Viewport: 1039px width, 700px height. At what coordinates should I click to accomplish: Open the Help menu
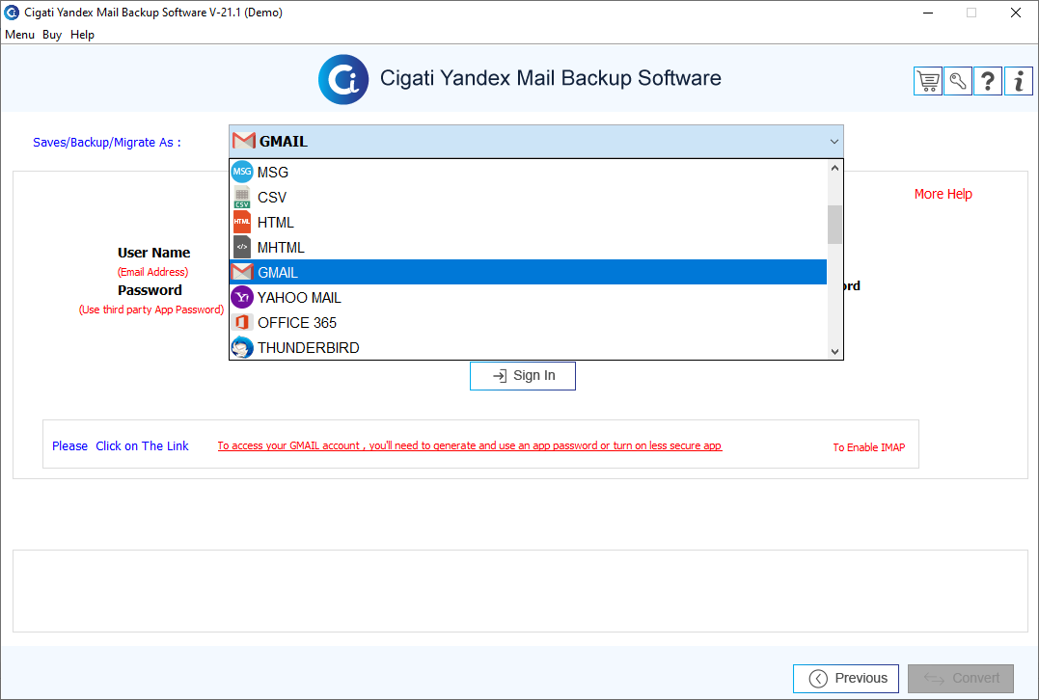82,35
